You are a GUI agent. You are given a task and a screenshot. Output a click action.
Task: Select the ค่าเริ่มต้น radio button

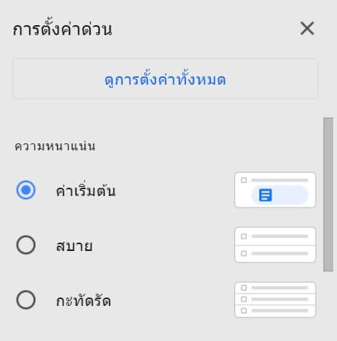tap(26, 190)
